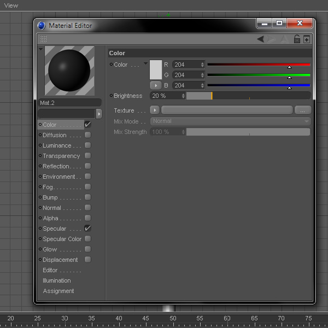Click the empty layer field under Mat.2
Screen dimensions: 328x328
pyautogui.click(x=67, y=114)
